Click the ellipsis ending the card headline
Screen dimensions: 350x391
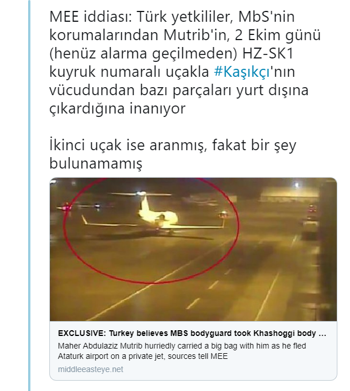[x=322, y=334]
